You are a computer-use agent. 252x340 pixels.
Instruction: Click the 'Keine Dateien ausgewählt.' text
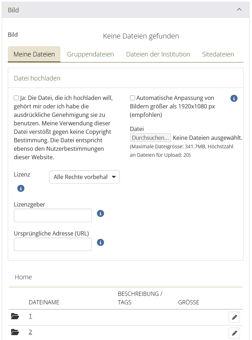(208, 138)
